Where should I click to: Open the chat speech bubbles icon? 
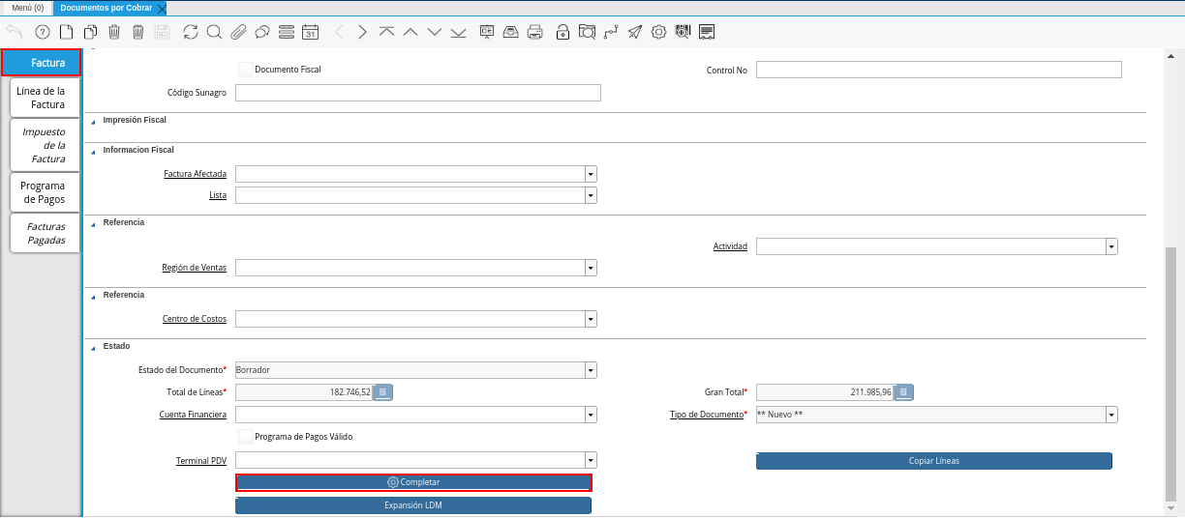262,32
